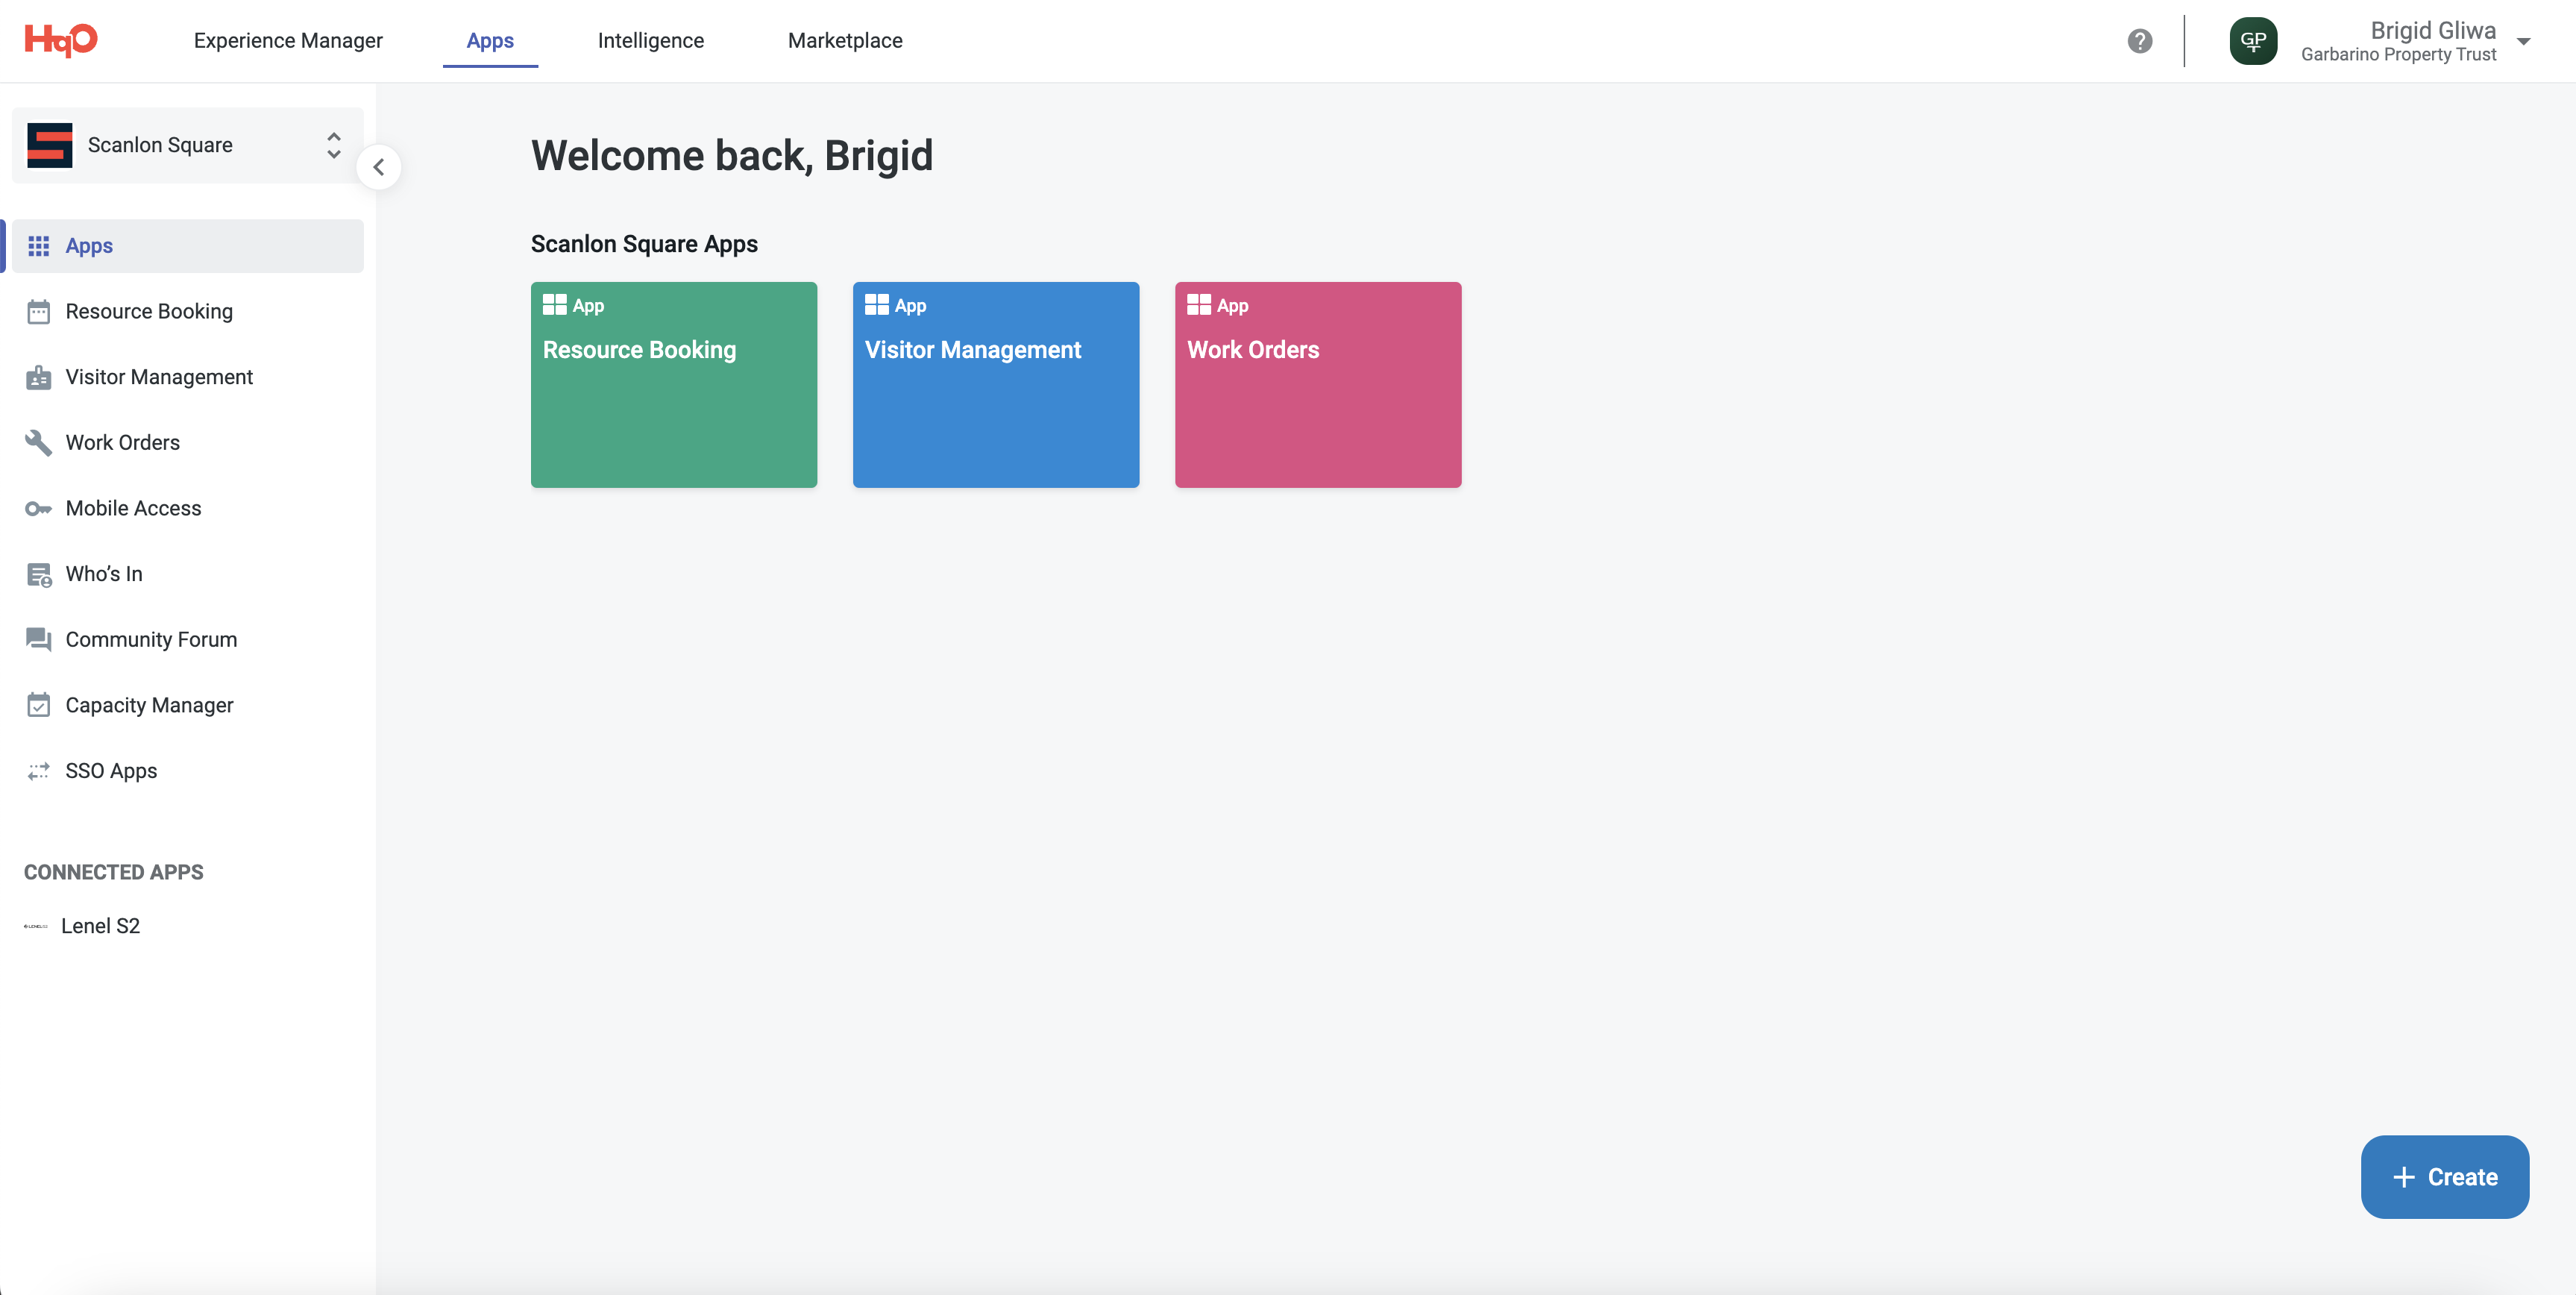Open the help question mark icon
Image resolution: width=2576 pixels, height=1295 pixels.
(x=2139, y=41)
